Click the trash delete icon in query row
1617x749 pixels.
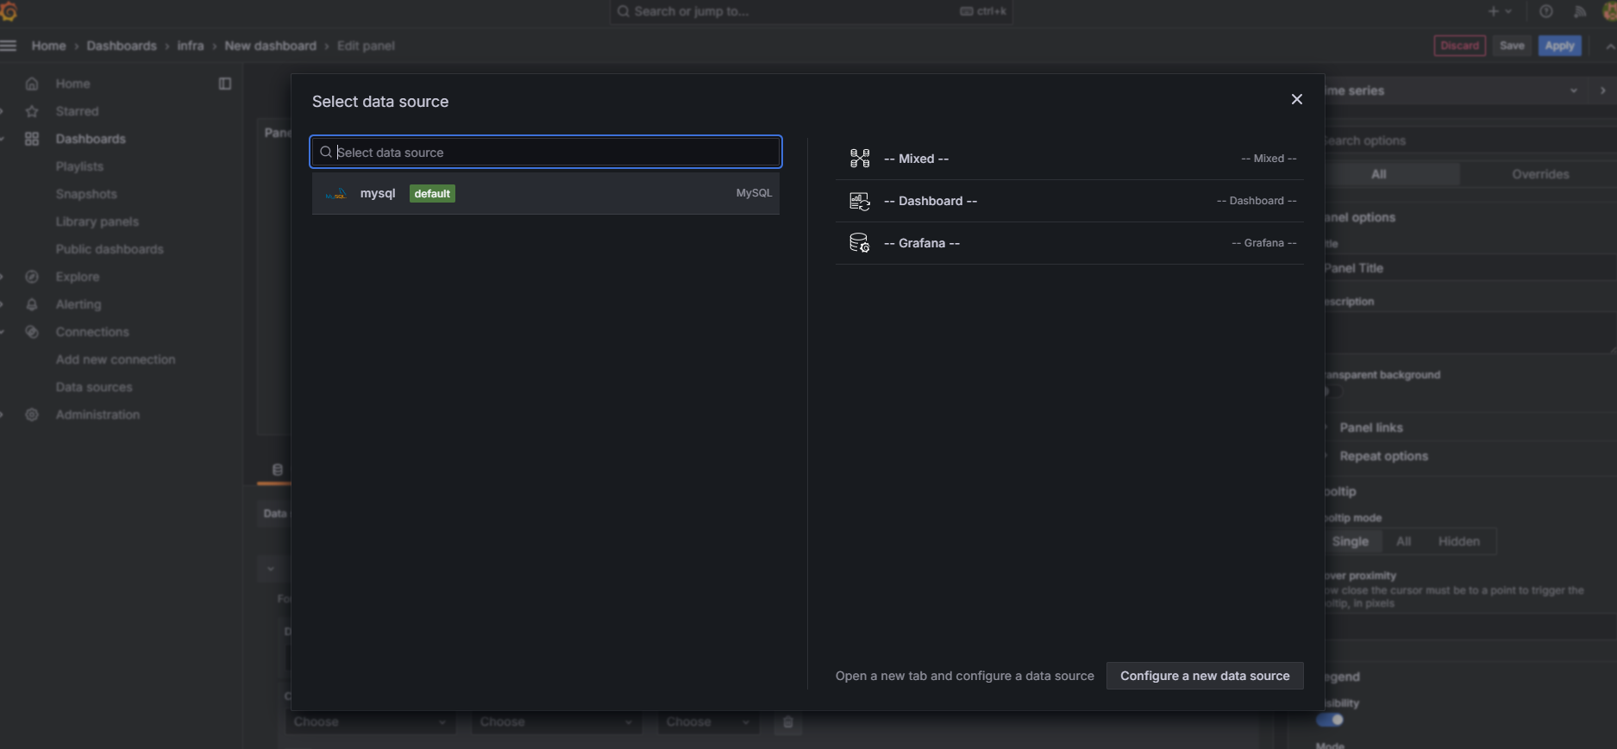tap(787, 722)
